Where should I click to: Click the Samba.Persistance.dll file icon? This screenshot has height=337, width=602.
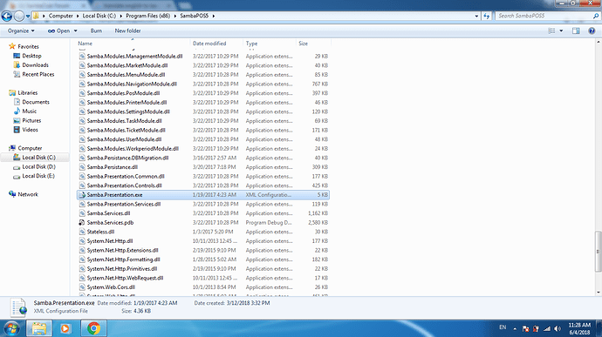[x=82, y=167]
